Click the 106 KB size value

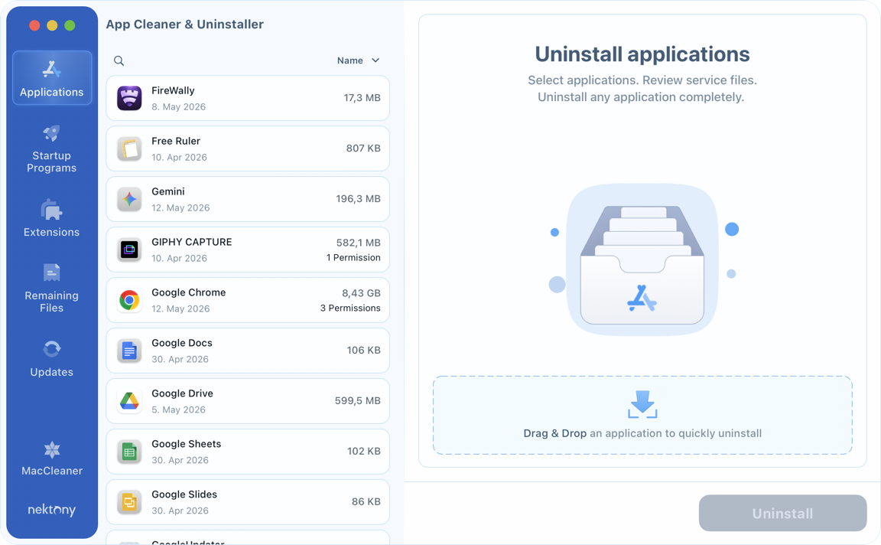[363, 351]
